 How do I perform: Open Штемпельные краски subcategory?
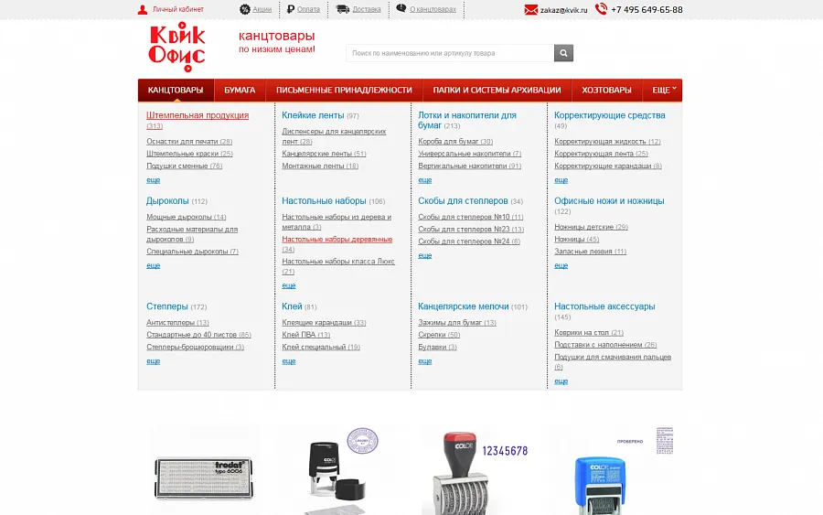[x=189, y=154]
